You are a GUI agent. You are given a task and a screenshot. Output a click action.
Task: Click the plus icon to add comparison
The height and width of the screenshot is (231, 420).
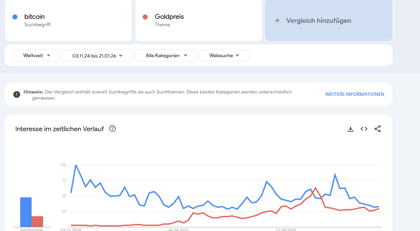(x=277, y=21)
